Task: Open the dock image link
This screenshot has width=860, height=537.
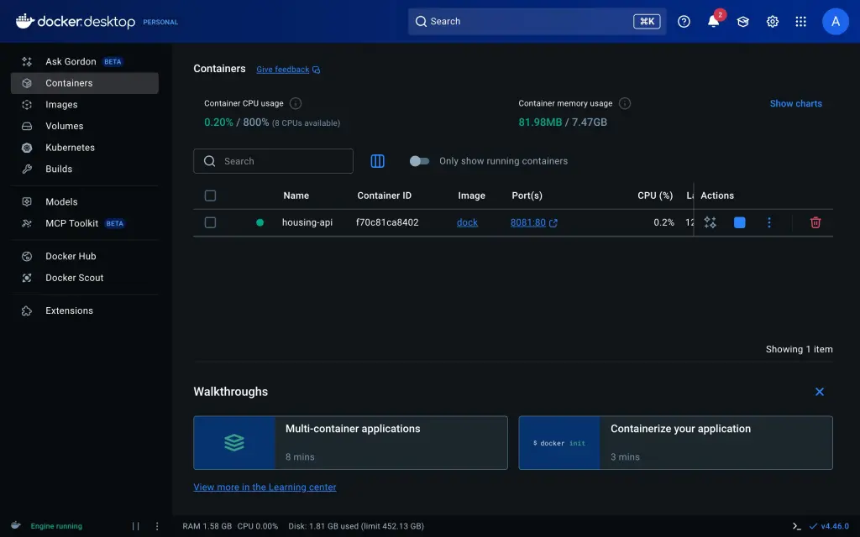Action: tap(467, 222)
